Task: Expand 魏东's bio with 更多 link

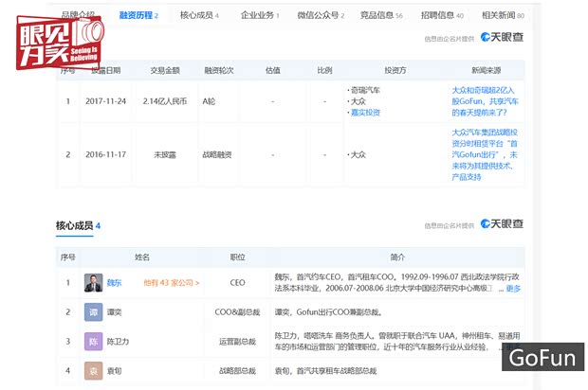Action: tap(513, 289)
